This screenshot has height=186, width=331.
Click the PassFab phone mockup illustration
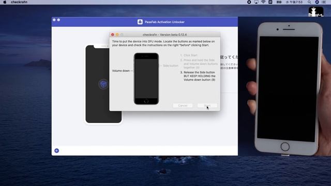click(103, 84)
